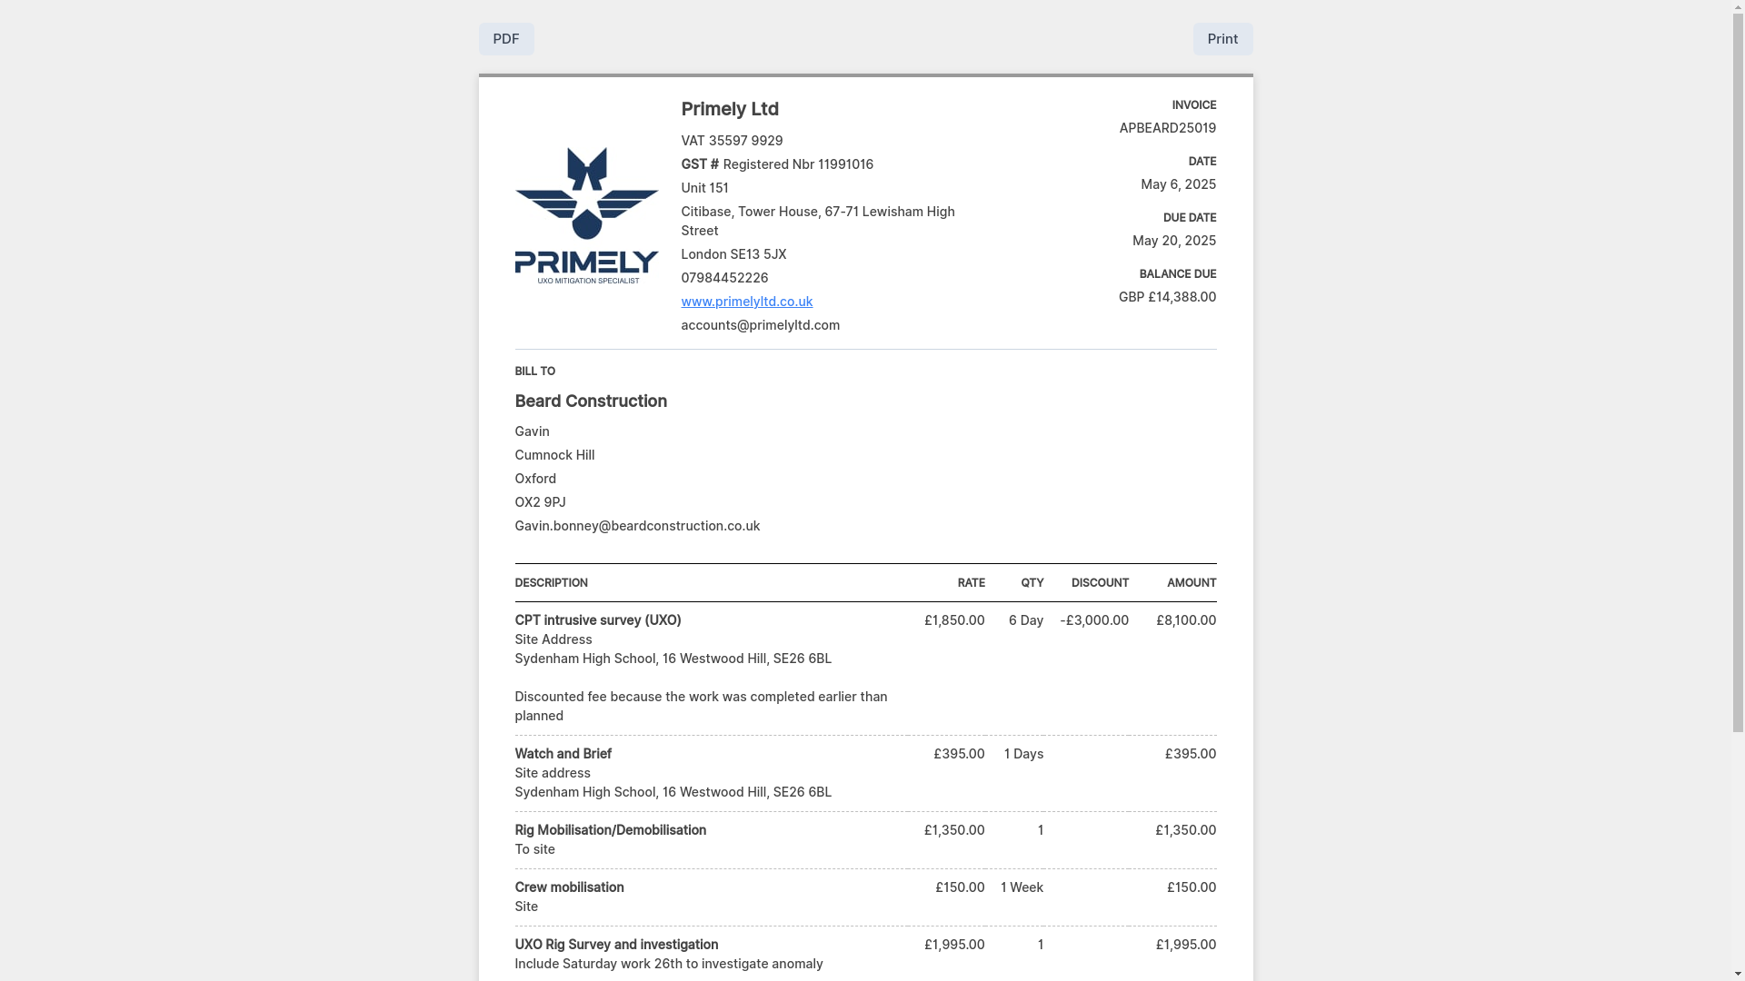Select Rig Mobilisation/Demobilisation item title
This screenshot has height=981, width=1745.
click(x=611, y=830)
